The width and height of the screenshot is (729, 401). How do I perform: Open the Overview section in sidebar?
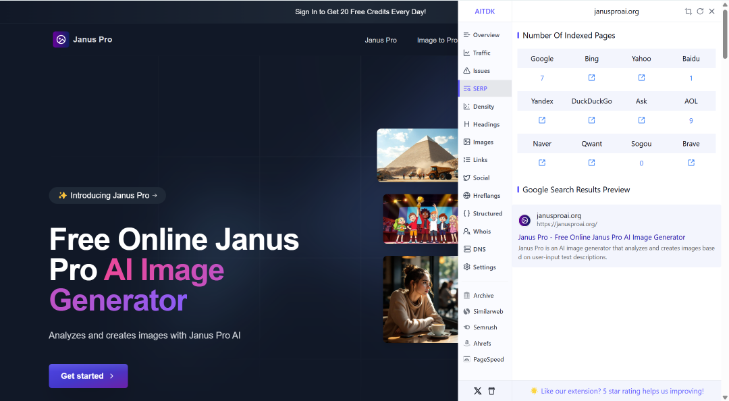pyautogui.click(x=485, y=35)
